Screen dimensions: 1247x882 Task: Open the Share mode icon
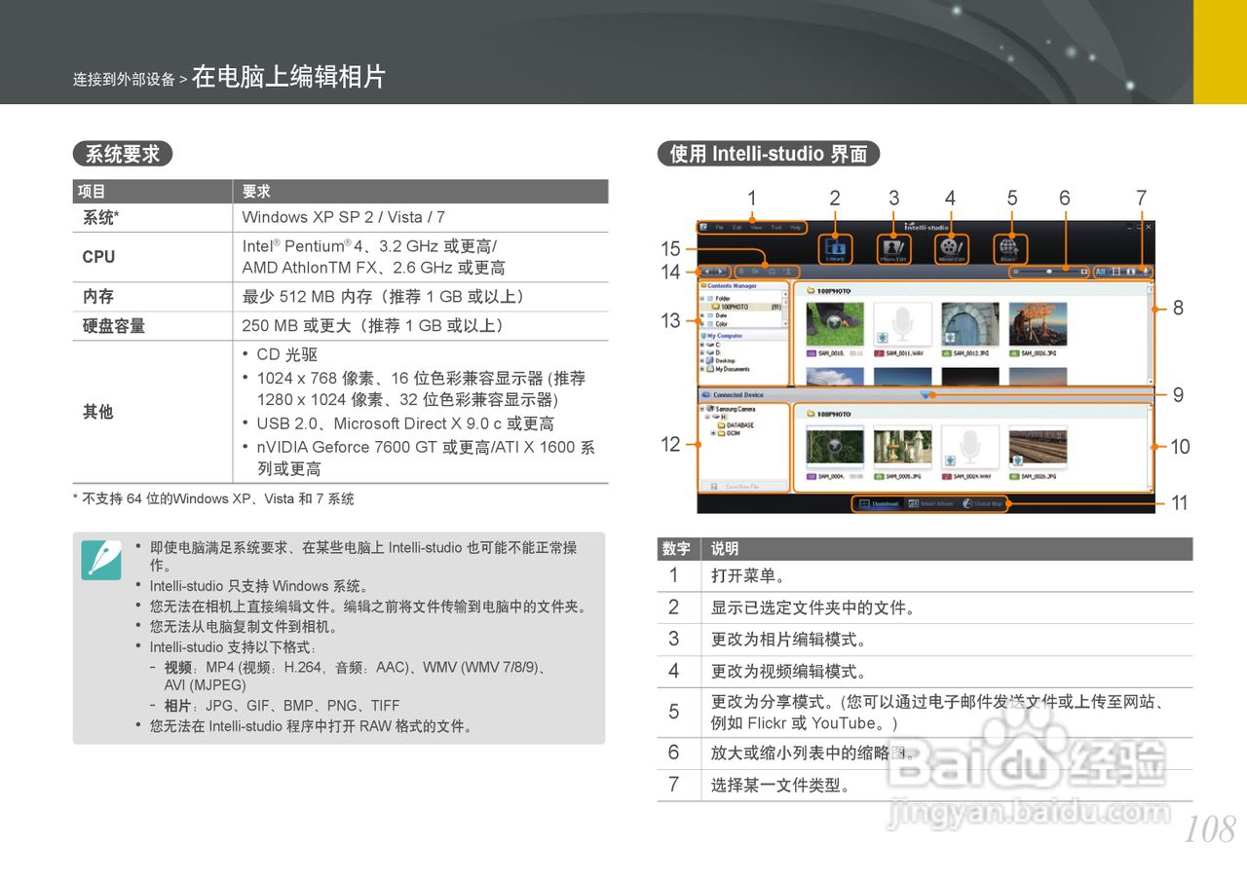click(1010, 249)
